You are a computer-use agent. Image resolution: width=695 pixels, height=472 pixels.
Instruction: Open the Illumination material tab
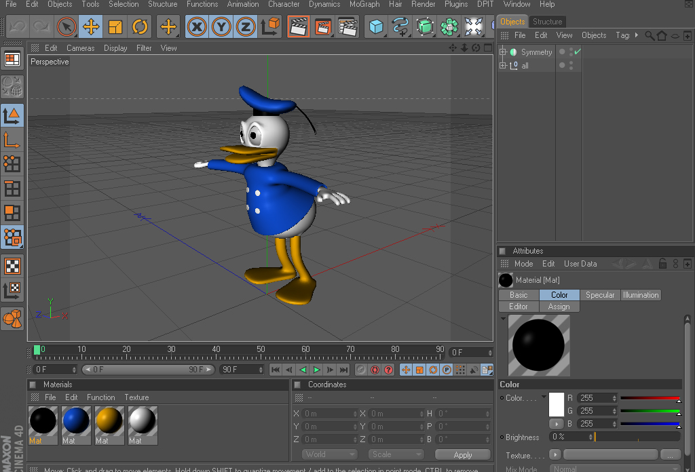(641, 295)
